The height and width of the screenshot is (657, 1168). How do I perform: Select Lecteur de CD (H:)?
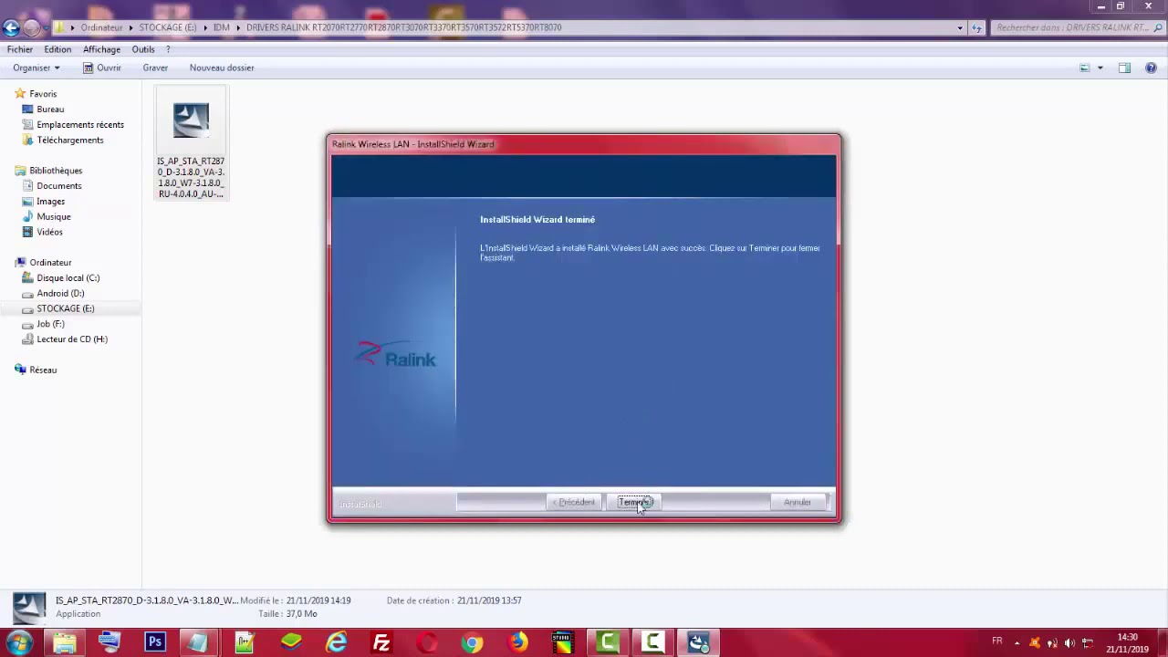pyautogui.click(x=72, y=339)
